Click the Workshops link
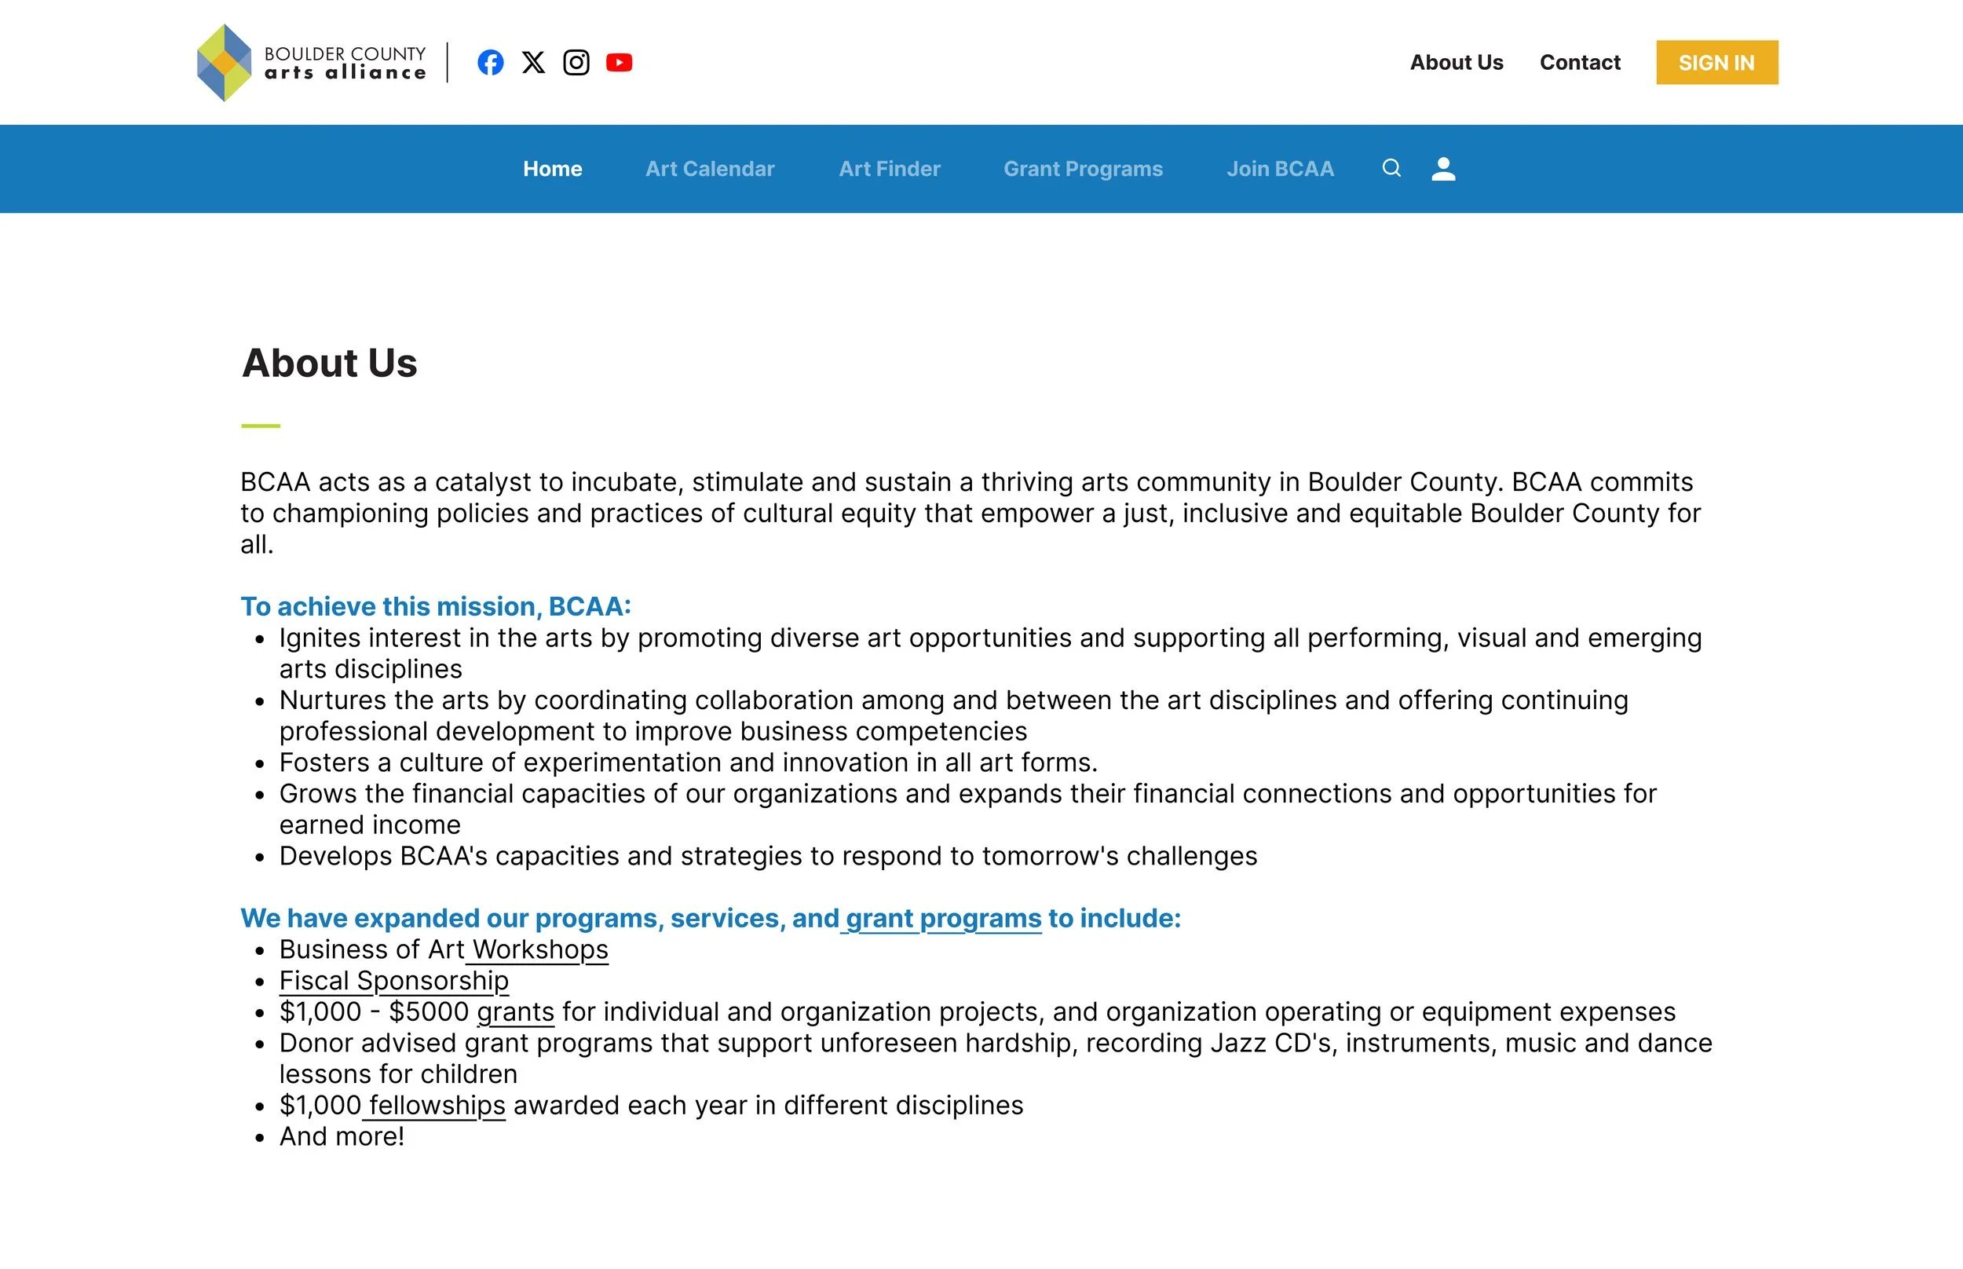The width and height of the screenshot is (1963, 1269). click(539, 949)
